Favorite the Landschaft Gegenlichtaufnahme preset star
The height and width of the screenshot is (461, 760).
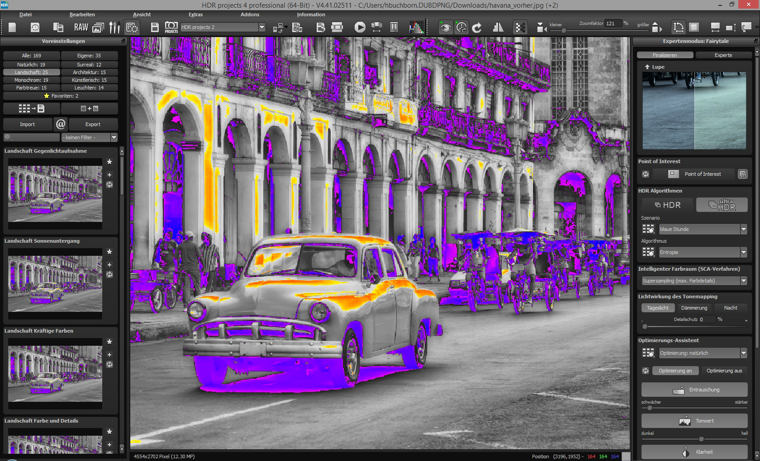(x=109, y=162)
